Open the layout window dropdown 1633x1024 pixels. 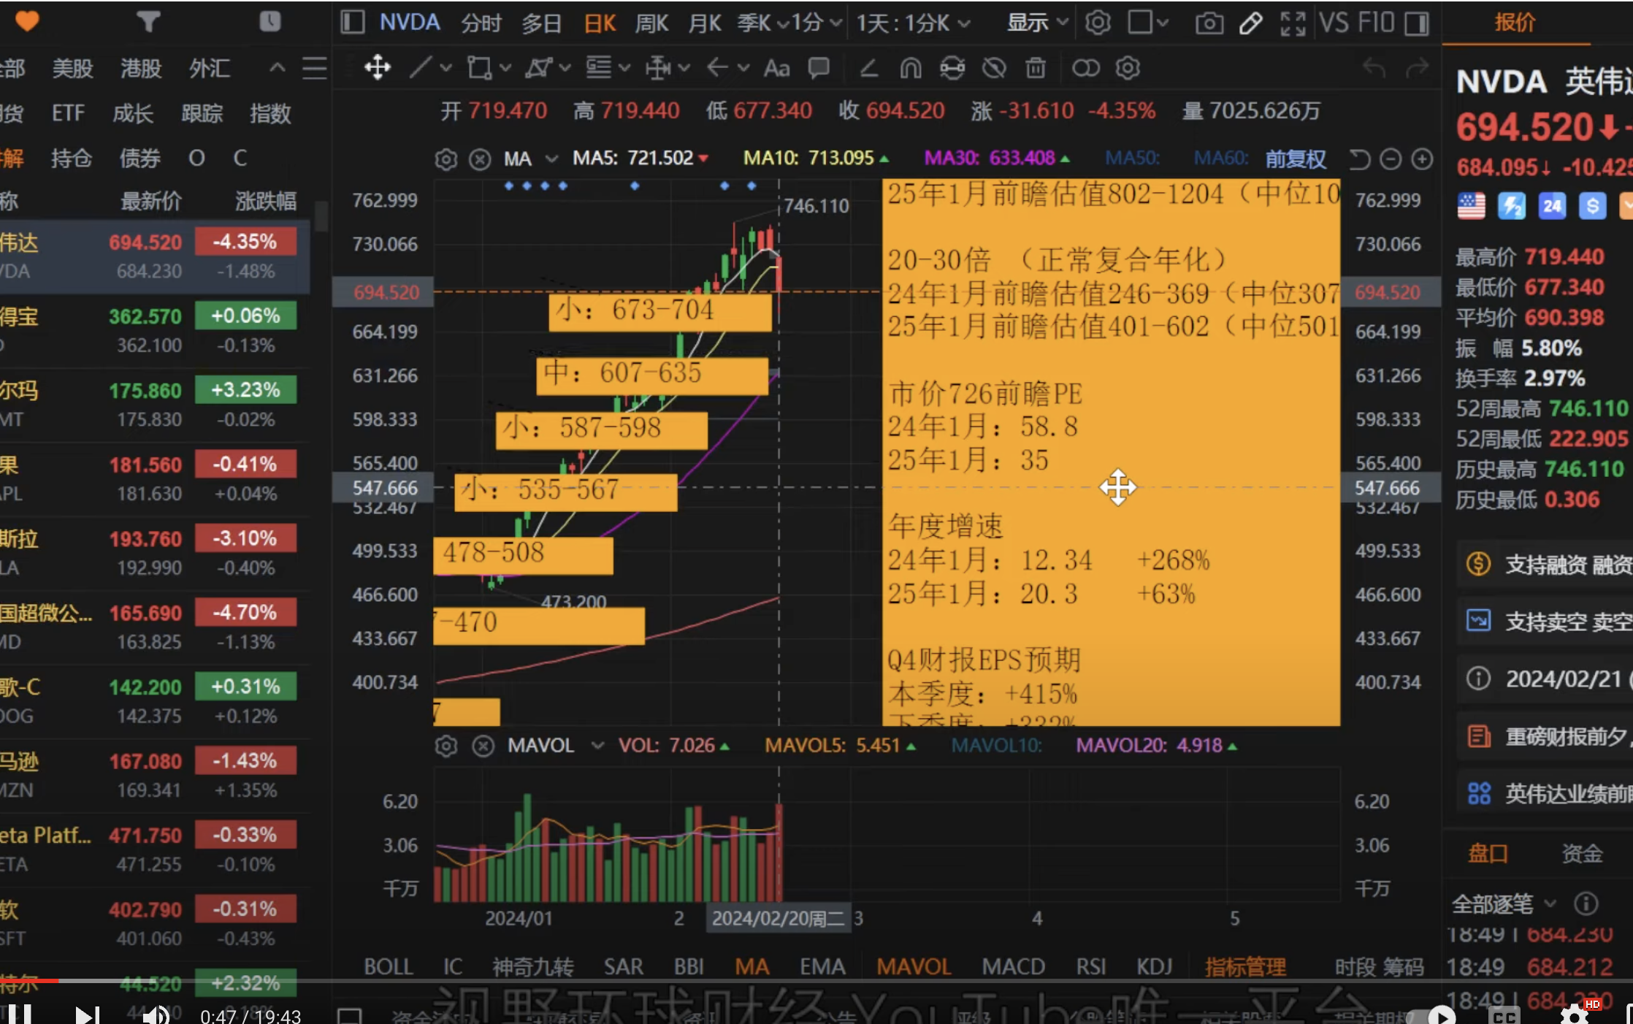1149,23
